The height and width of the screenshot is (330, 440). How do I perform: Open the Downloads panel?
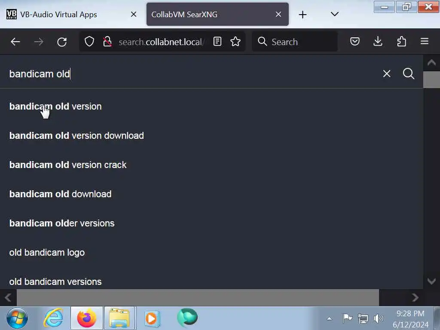378,42
